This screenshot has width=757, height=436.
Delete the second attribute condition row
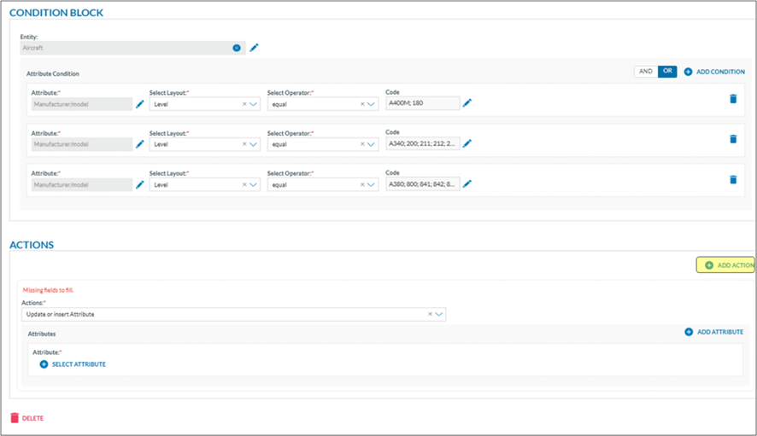pos(732,139)
